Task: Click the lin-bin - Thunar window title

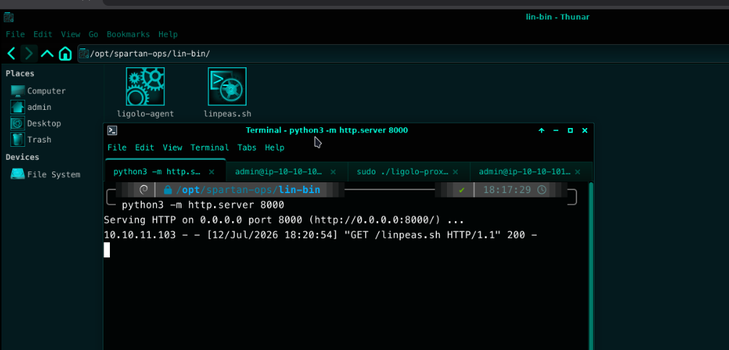Action: pyautogui.click(x=558, y=17)
